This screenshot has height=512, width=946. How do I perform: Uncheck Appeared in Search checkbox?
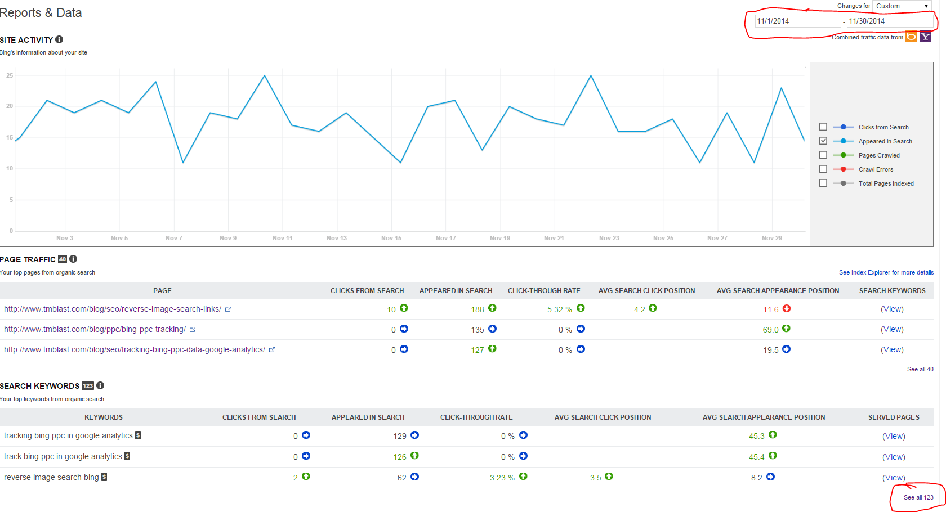(823, 141)
